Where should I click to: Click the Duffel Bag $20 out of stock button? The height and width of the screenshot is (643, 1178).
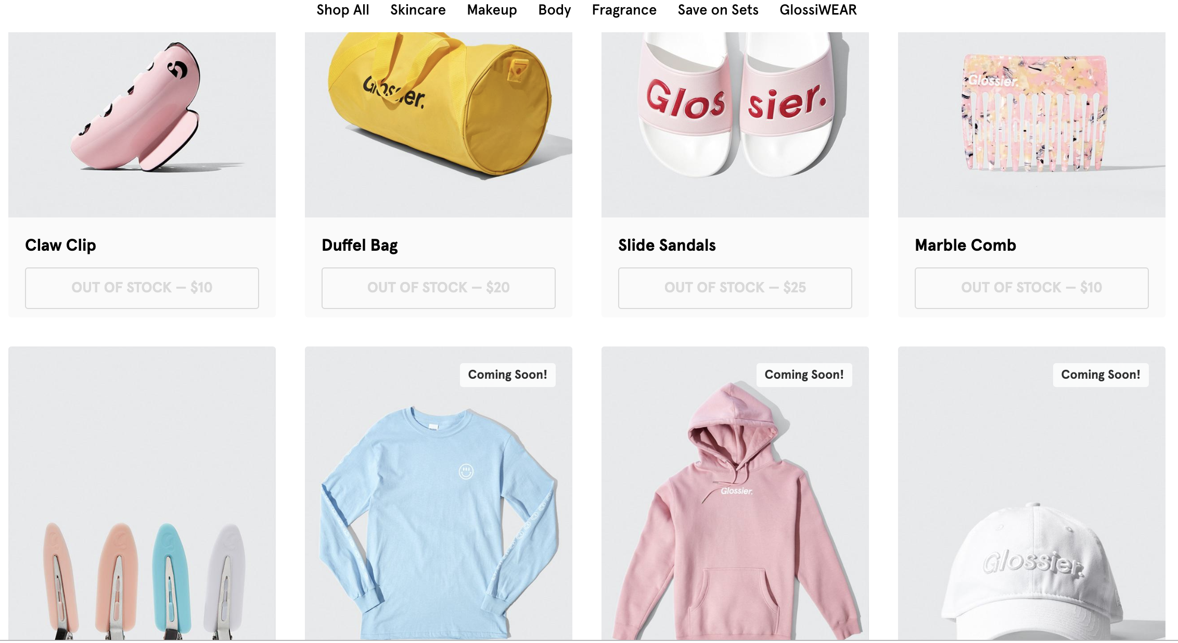[x=439, y=288]
